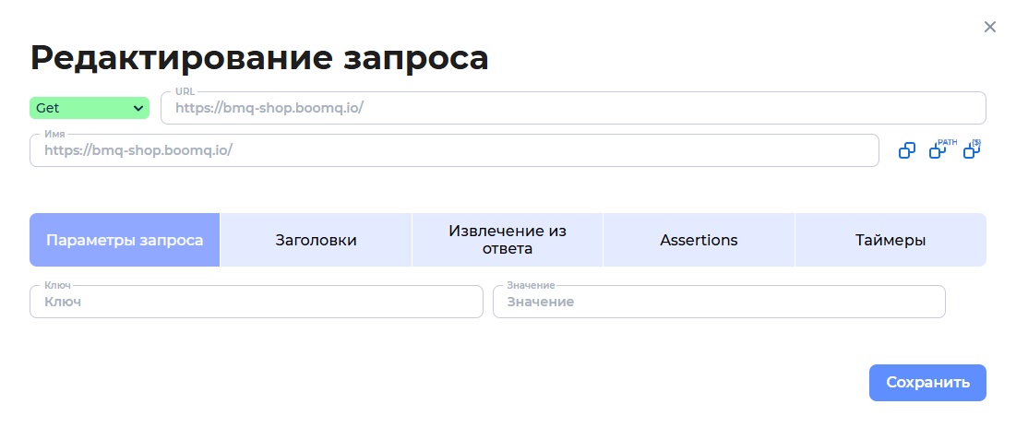
Task: Click the small Значение floating label
Action: click(x=531, y=285)
